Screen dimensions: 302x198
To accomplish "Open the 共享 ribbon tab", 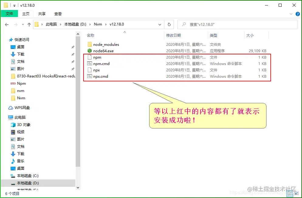I will click(x=42, y=14).
